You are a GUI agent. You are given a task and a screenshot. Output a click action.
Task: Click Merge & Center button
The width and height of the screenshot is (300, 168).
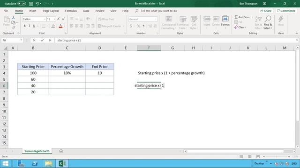109,26
